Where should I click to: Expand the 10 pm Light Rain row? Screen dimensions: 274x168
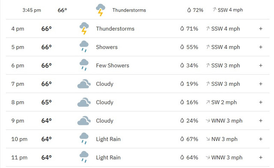pyautogui.click(x=261, y=139)
